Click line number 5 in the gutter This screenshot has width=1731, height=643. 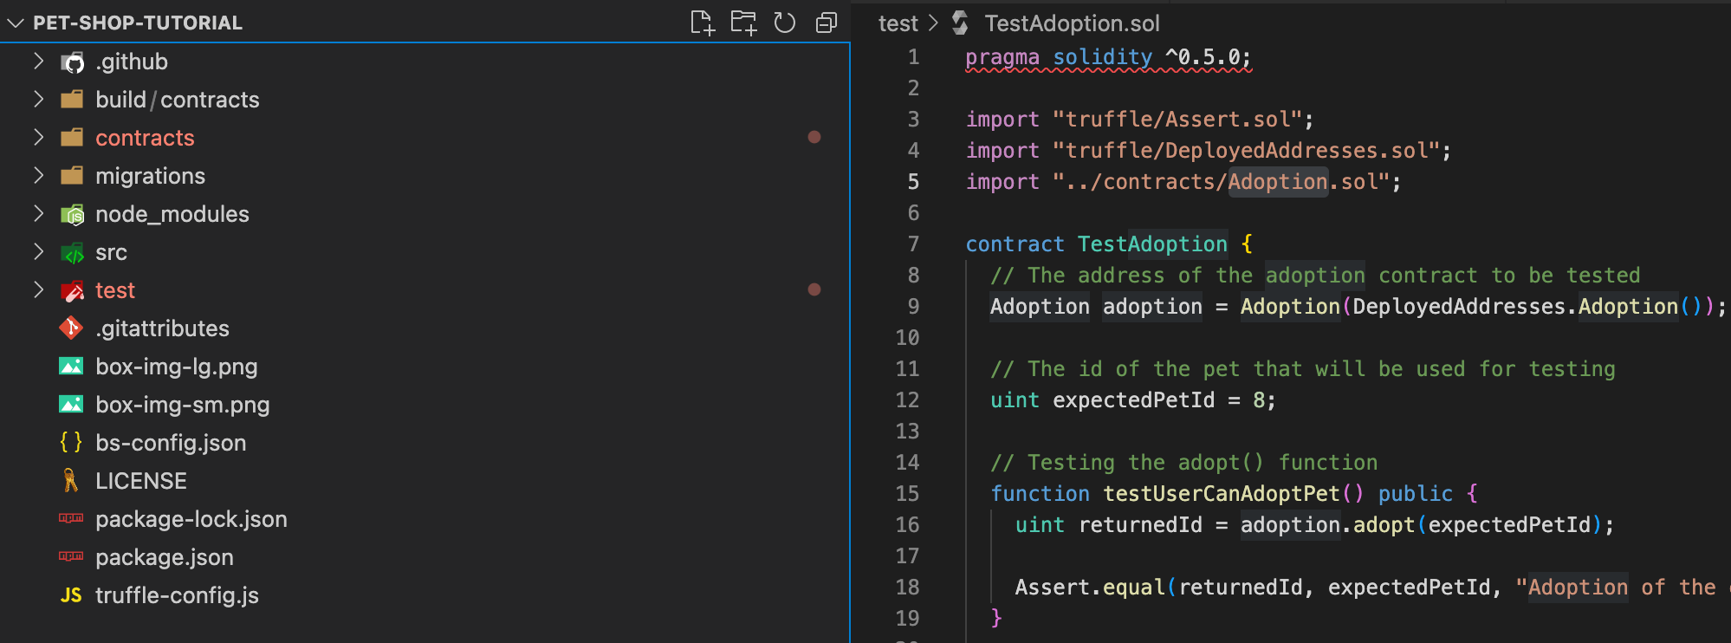[x=913, y=182]
